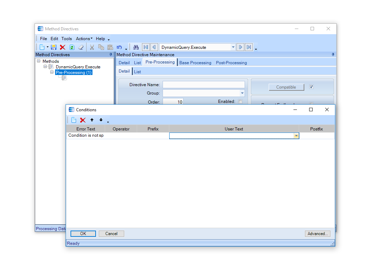Open the Actions menu
The image size is (373, 256).
[x=84, y=38]
